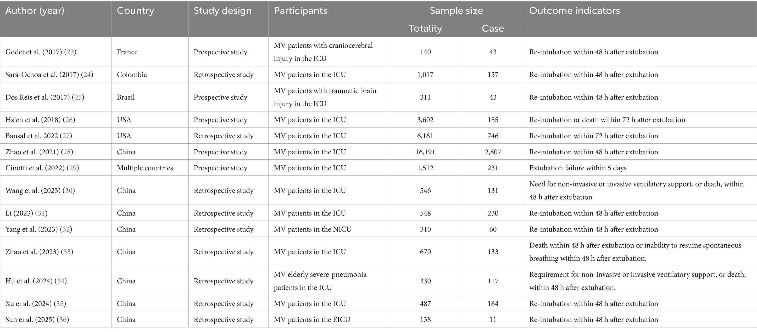757x332 pixels.
Task: Click citation 31 next to Li (2023)
Action: 41,213
